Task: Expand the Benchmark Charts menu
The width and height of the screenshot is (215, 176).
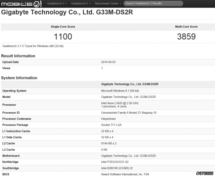Action: (108, 4)
